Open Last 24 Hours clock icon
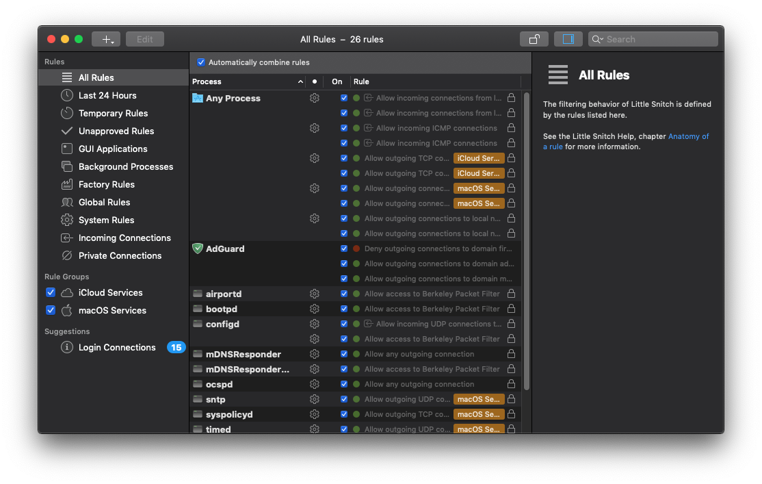This screenshot has height=484, width=762. 67,95
